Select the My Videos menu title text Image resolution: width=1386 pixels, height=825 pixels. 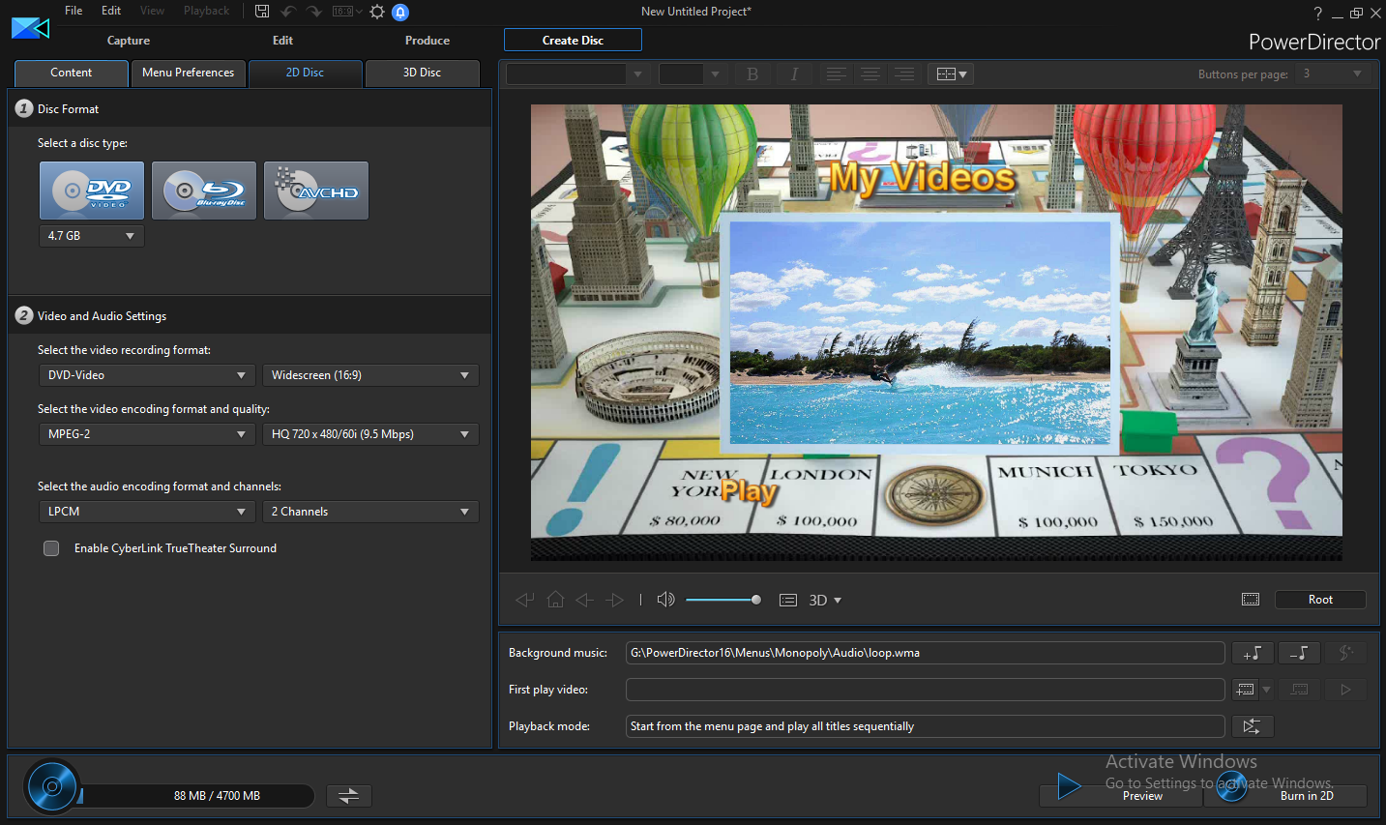(923, 178)
